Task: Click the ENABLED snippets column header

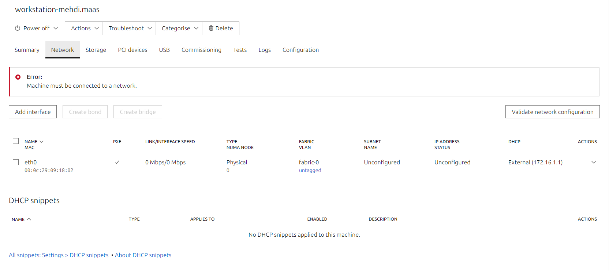Action: [317, 219]
